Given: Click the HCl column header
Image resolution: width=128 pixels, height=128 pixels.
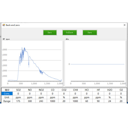Looking at the screenshot, I should pos(87,90).
